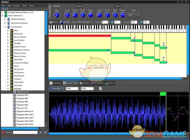Viewport: 190px width, 140px height.
Task: Click the Orchestra instrument icon
Action: click(x=12, y=34)
